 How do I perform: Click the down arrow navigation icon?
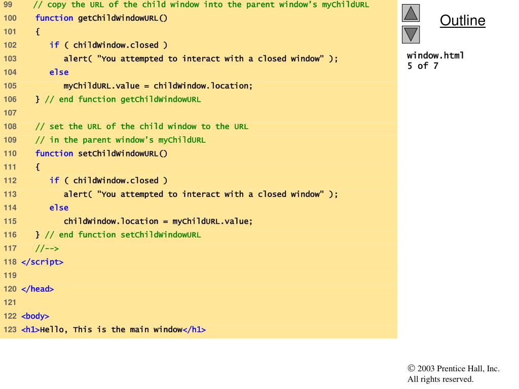click(x=411, y=34)
